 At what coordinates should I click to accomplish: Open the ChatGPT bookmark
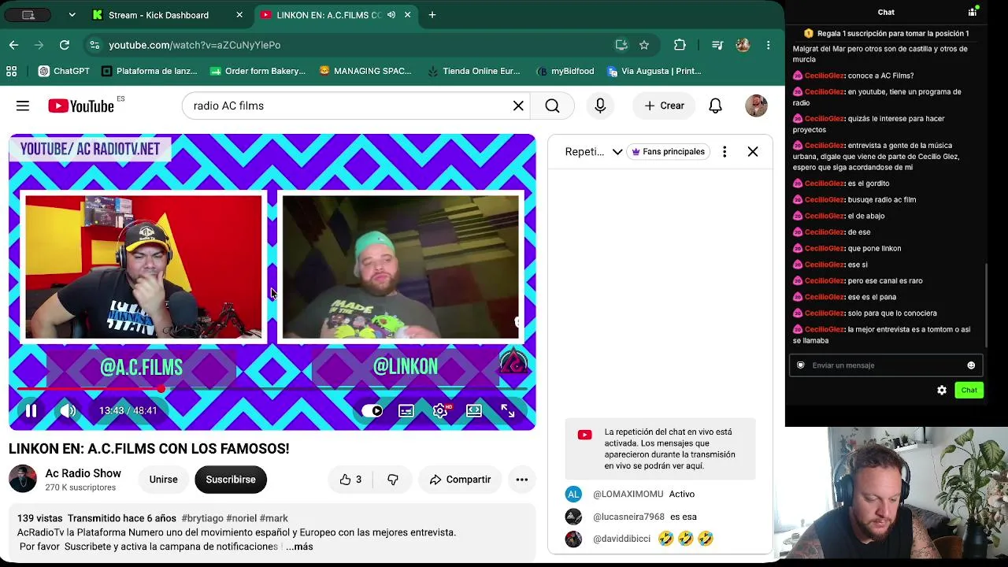(x=64, y=71)
